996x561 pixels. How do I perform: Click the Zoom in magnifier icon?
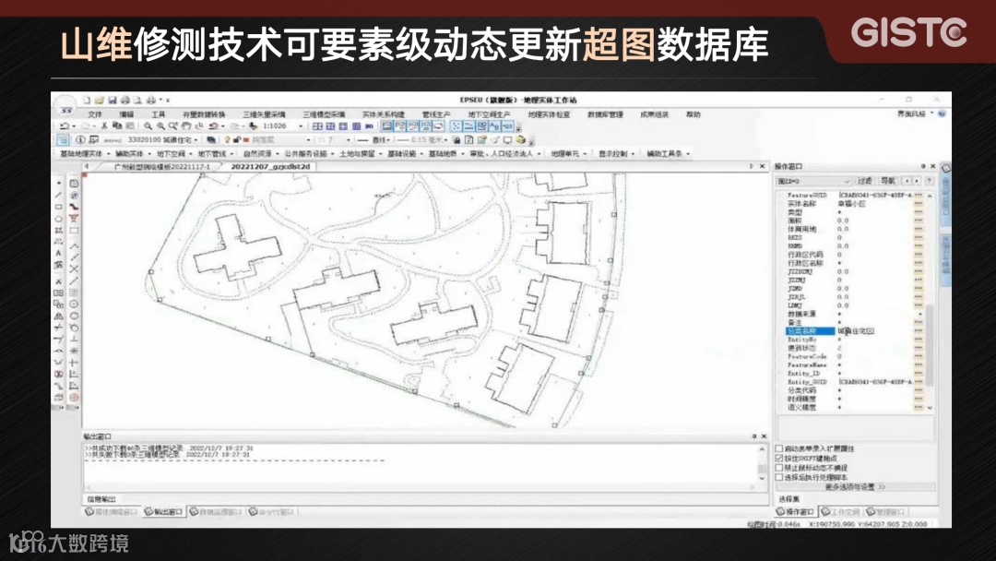(160, 125)
